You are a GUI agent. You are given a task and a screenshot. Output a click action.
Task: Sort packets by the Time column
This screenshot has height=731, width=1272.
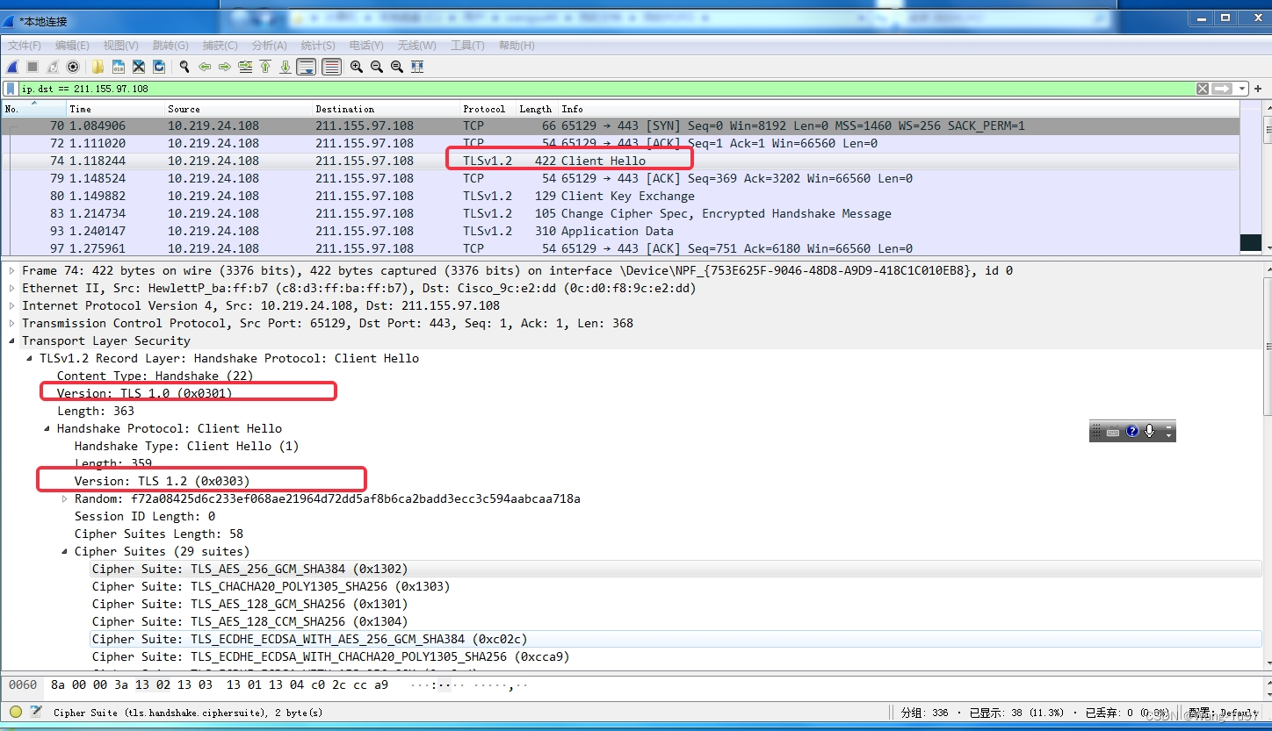[x=115, y=109]
